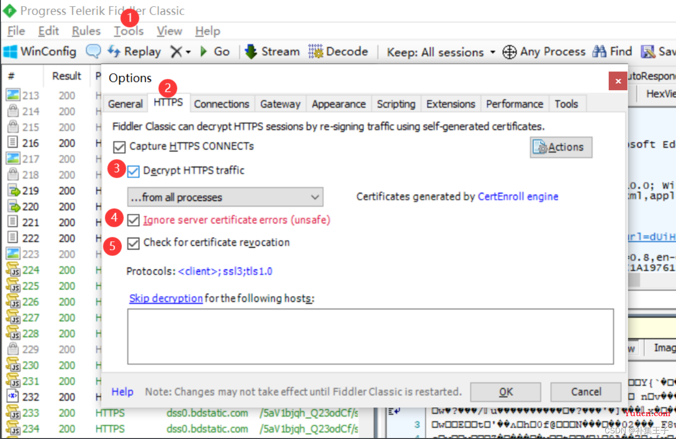Click the comment speech bubble icon
The height and width of the screenshot is (439, 676).
(x=93, y=51)
